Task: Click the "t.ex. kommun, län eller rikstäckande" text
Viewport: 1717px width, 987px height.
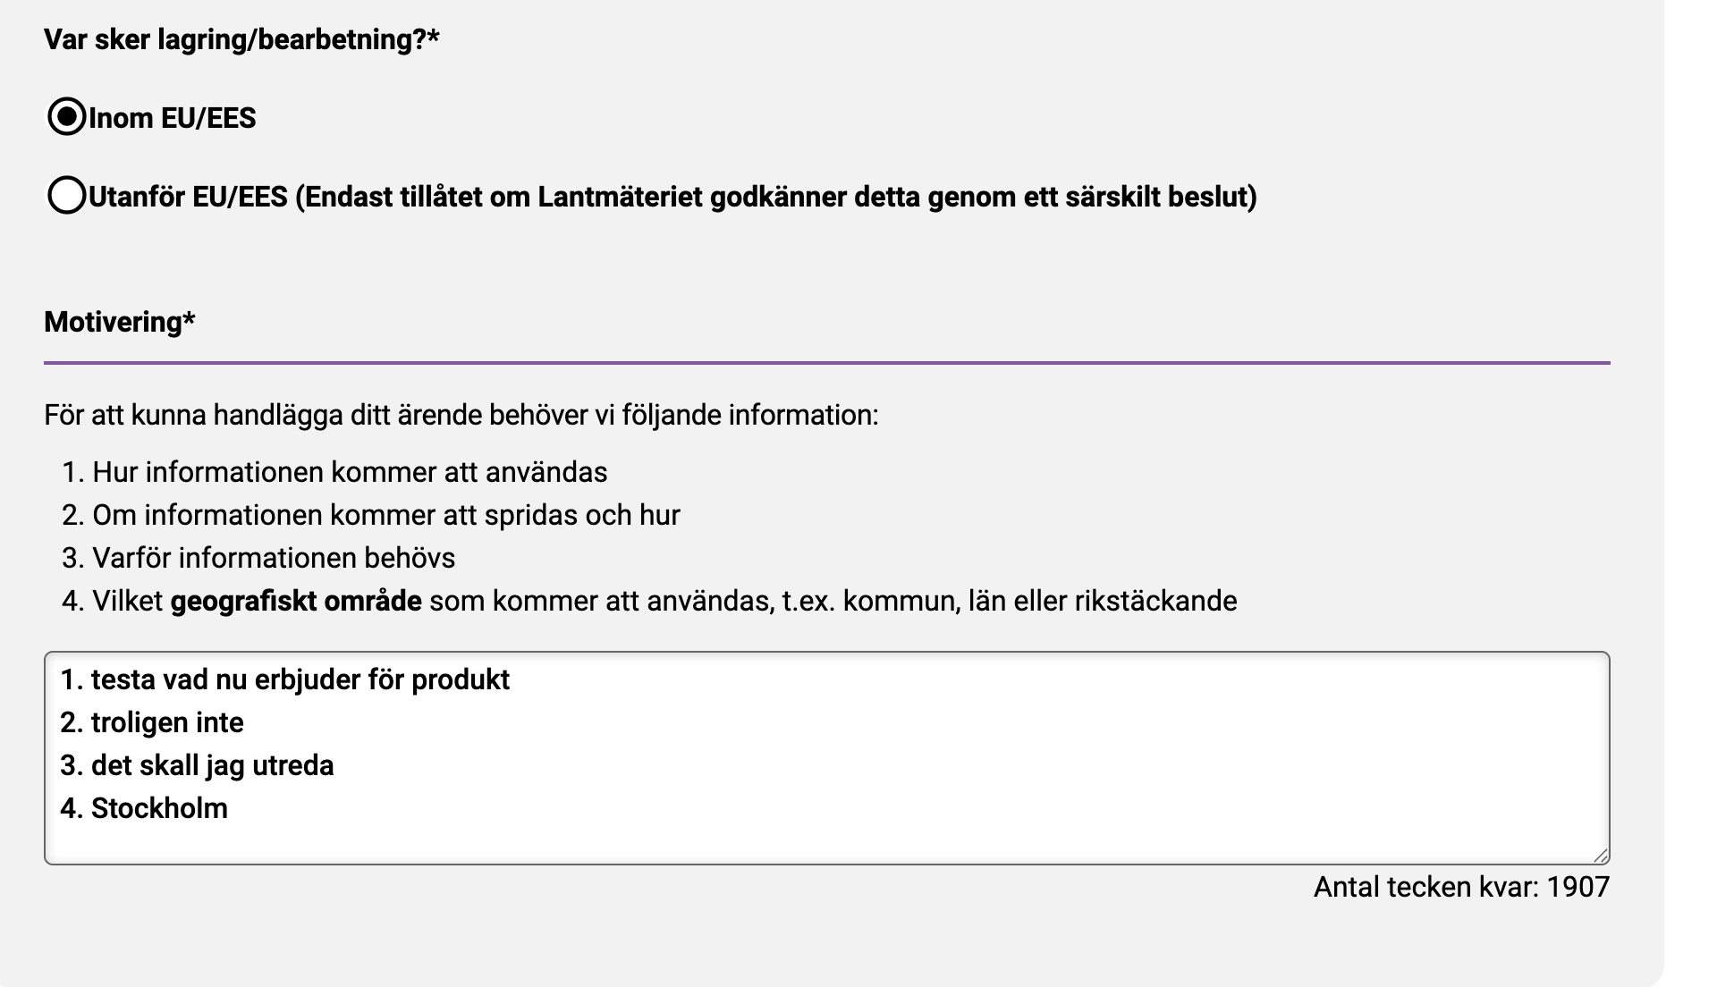Action: pyautogui.click(x=1009, y=602)
